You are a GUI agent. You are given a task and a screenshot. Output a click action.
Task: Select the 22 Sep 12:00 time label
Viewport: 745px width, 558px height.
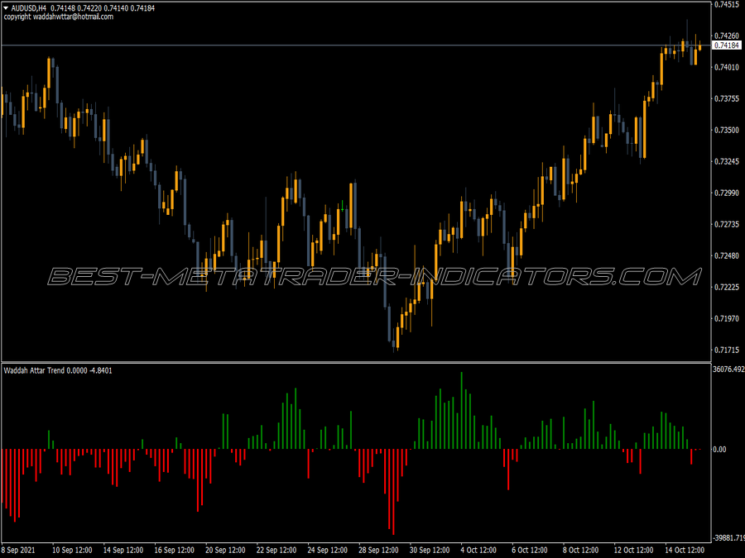pos(276,550)
